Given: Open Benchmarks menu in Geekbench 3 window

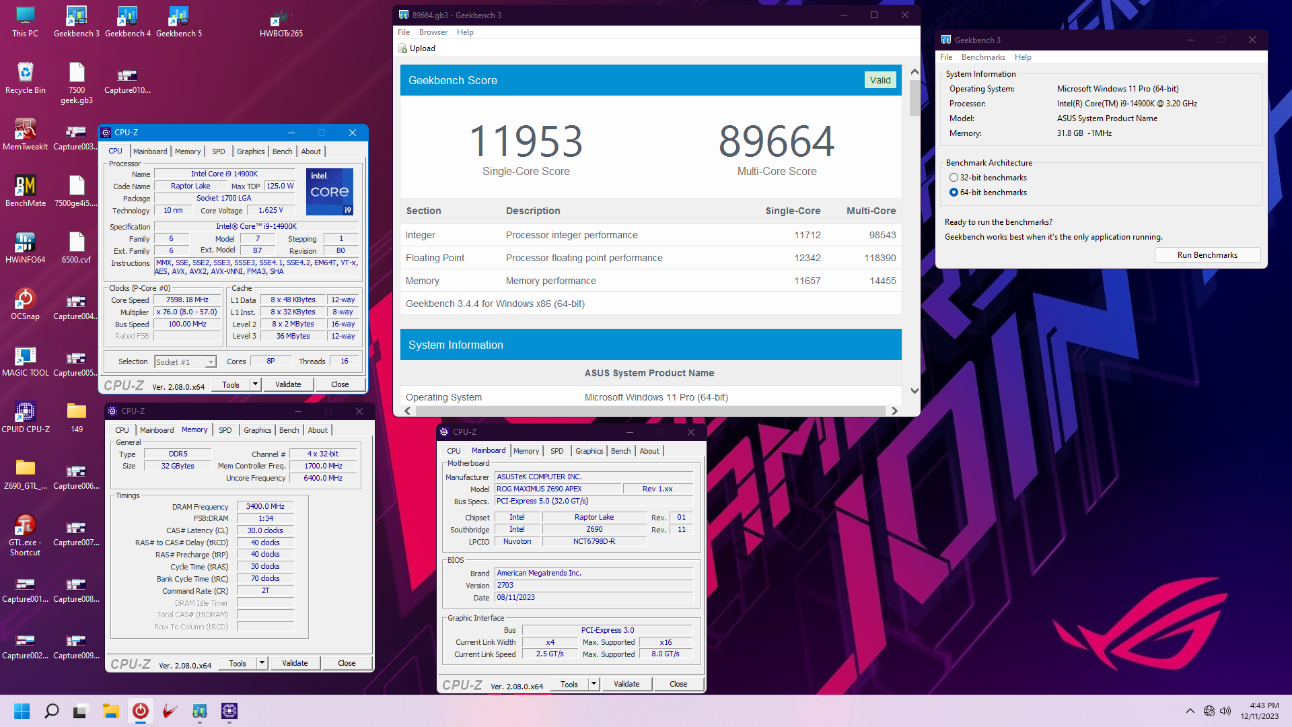Looking at the screenshot, I should [982, 57].
